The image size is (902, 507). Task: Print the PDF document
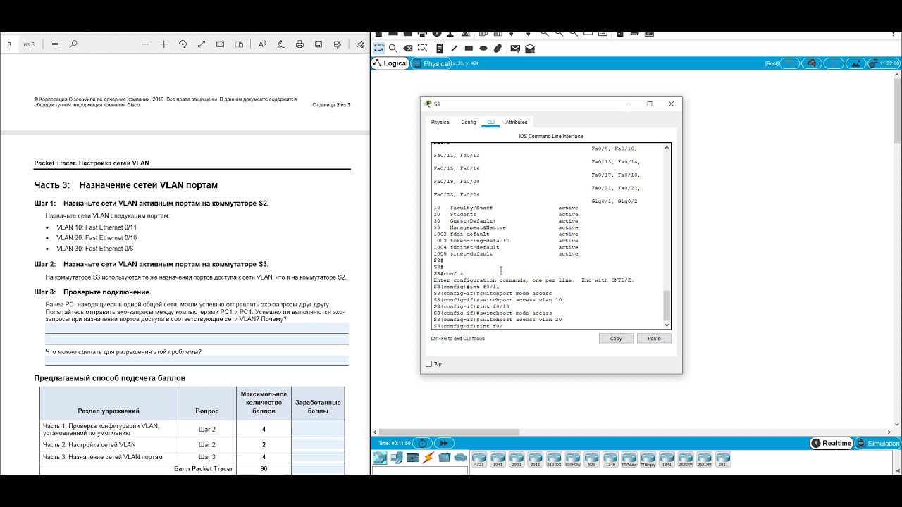299,44
